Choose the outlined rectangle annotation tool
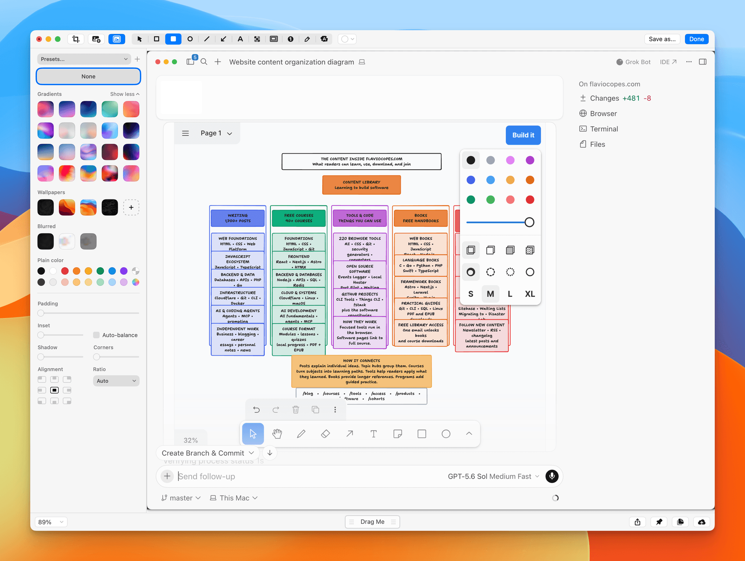 pos(156,39)
